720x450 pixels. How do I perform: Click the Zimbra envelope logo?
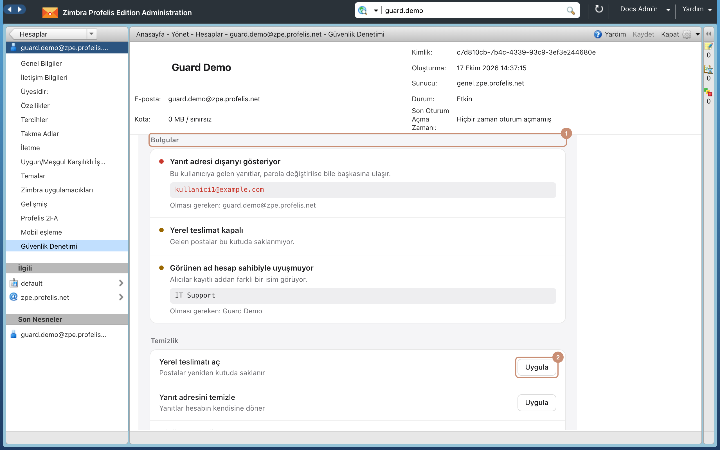coord(50,12)
